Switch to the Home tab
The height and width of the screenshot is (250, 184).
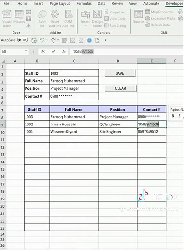point(23,3)
